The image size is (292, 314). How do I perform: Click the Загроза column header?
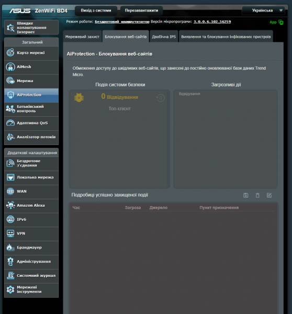(x=132, y=208)
